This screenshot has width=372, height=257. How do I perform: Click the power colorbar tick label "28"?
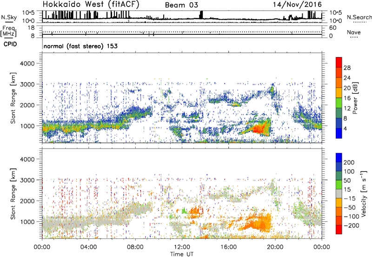(347, 68)
